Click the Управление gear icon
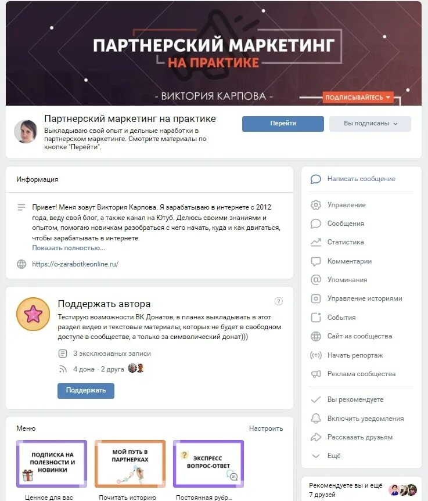 point(316,205)
